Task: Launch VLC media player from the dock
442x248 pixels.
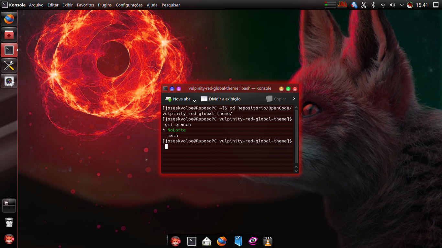Action: coord(268,241)
